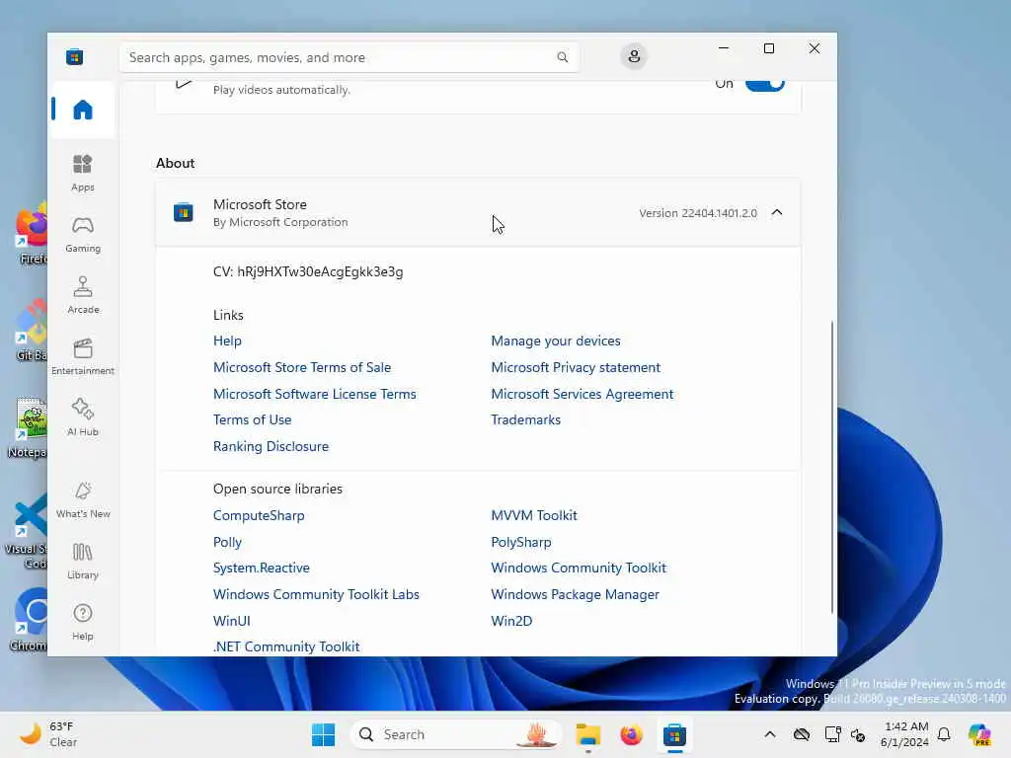Viewport: 1011px width, 758px height.
Task: Open the Windows Start menu
Action: tap(323, 734)
